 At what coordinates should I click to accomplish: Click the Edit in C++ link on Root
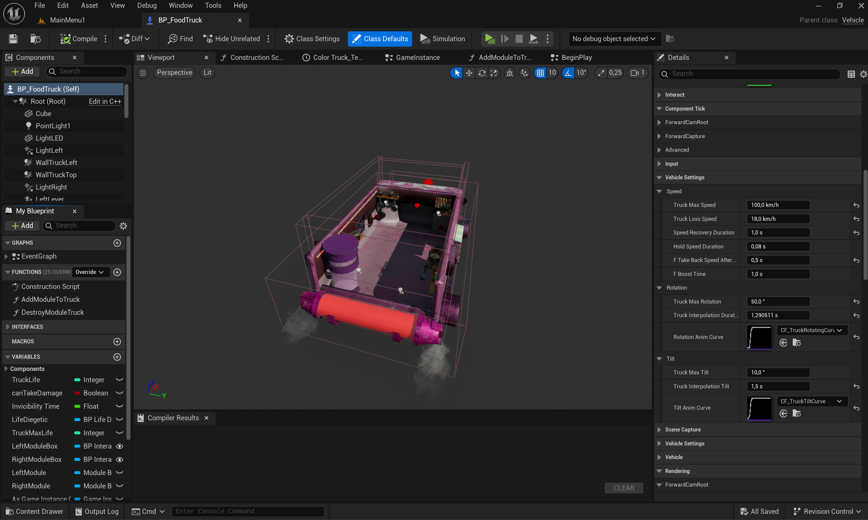[105, 101]
